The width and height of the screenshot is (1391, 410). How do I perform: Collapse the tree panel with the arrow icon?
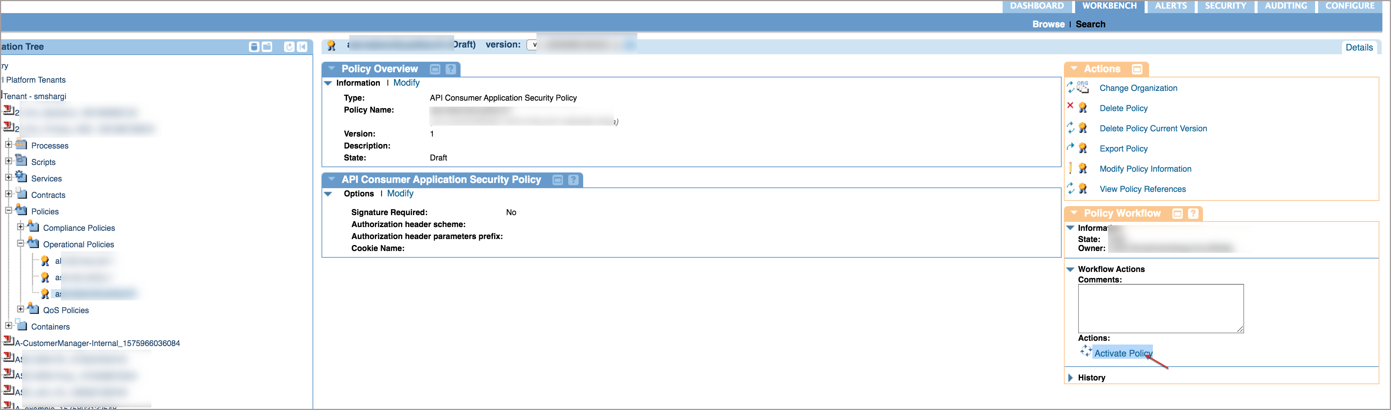pyautogui.click(x=302, y=47)
